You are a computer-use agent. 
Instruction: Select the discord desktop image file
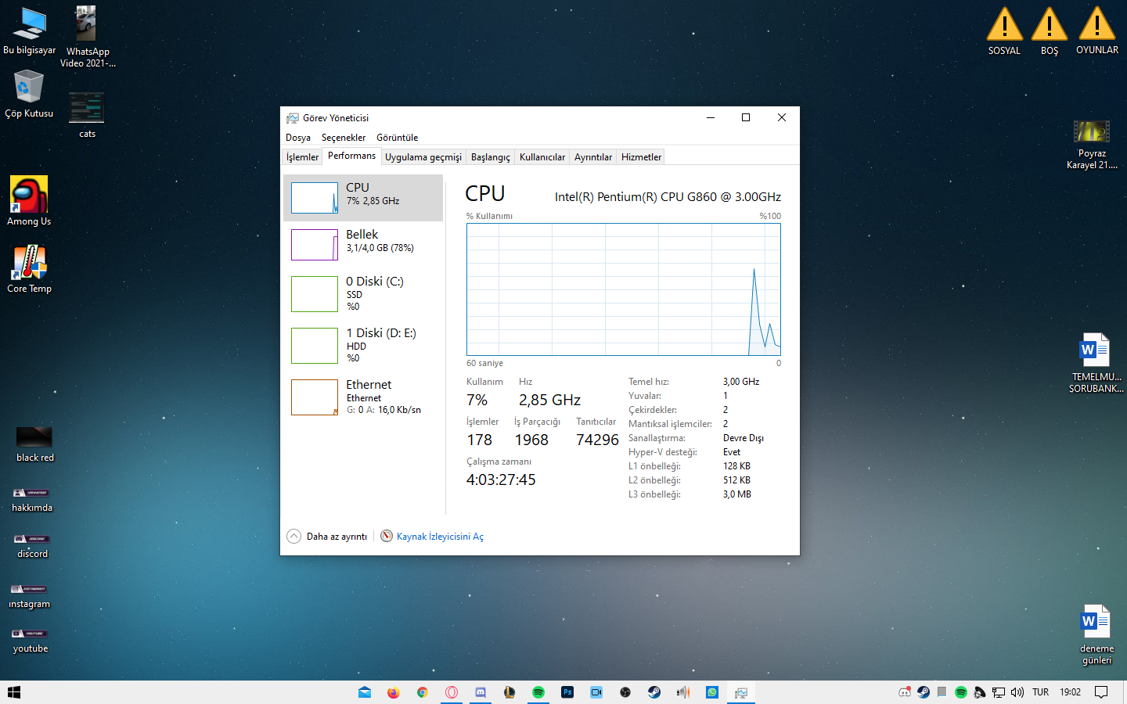tap(32, 547)
